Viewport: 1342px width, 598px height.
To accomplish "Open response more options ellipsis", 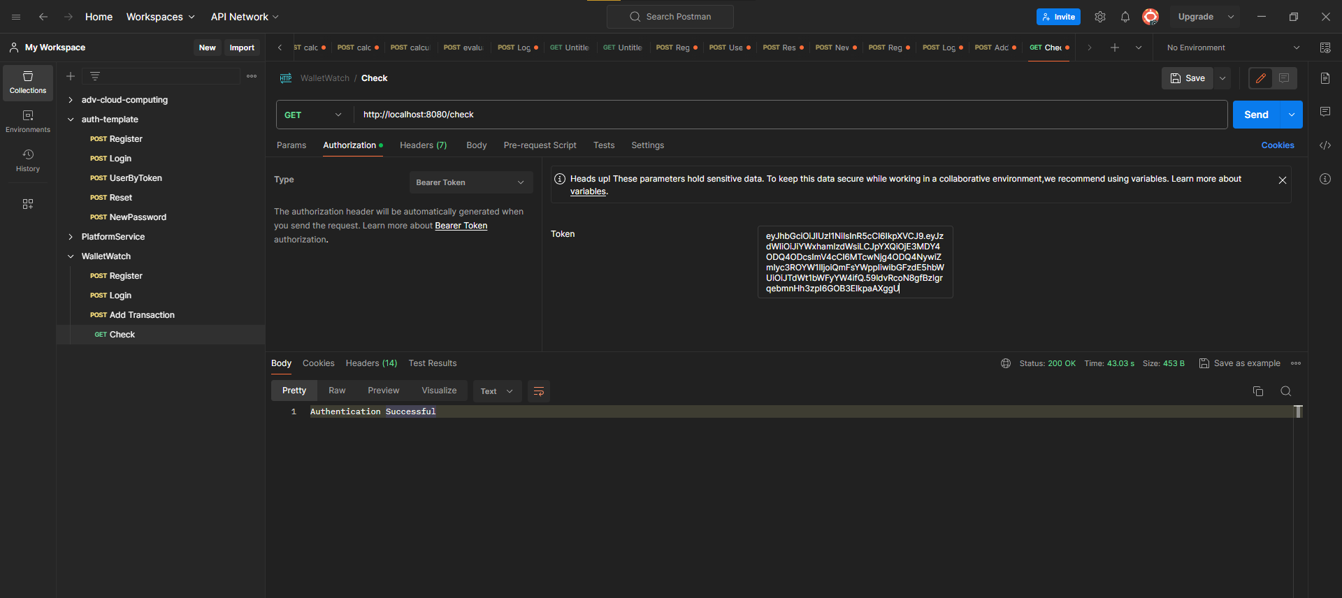I will 1296,363.
